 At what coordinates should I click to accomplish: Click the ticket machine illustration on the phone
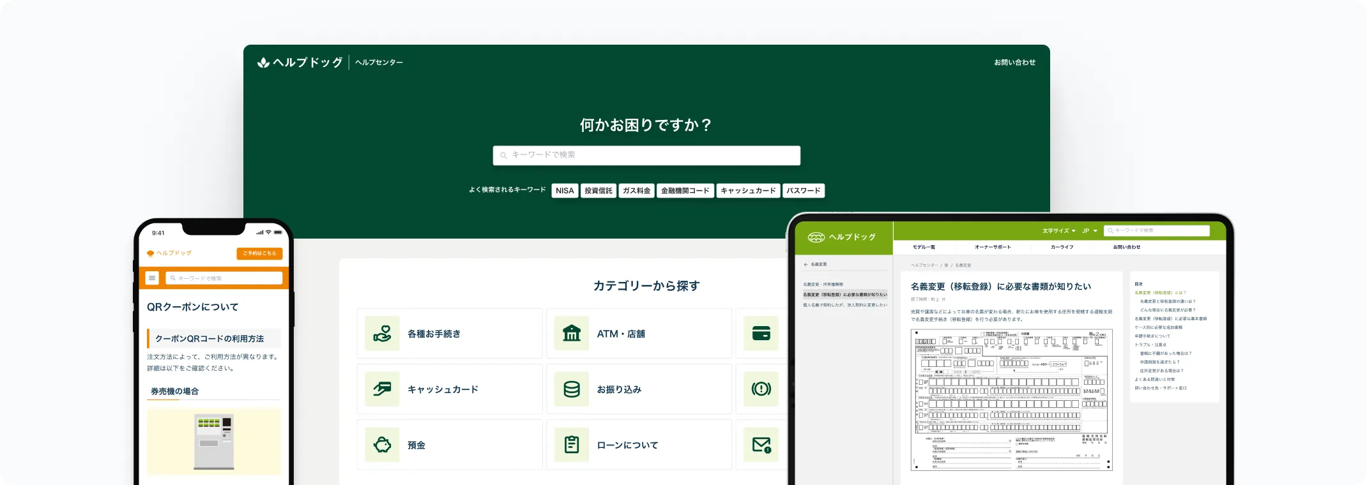click(214, 442)
